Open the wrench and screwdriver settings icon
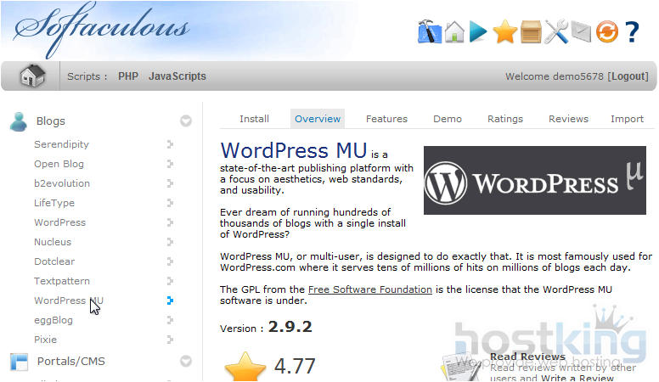The width and height of the screenshot is (659, 382). click(556, 32)
